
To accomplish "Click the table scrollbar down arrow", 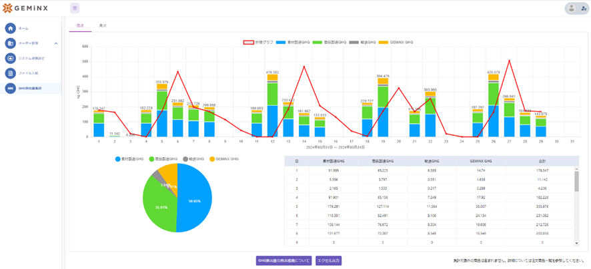I will [x=576, y=244].
